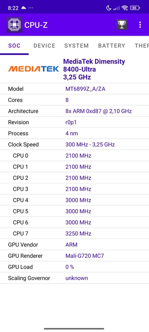
Task: Tap the GPU Renderer Mali-G720 MC7 row
Action: tap(74, 256)
